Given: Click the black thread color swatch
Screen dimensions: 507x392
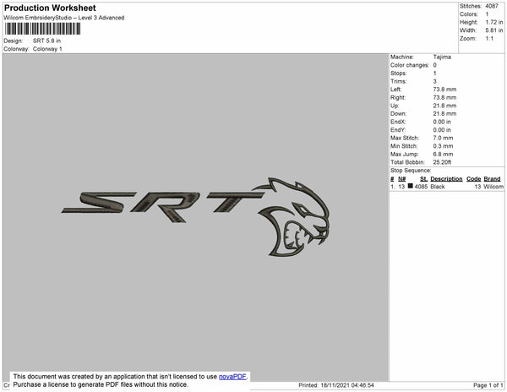Looking at the screenshot, I should point(411,186).
